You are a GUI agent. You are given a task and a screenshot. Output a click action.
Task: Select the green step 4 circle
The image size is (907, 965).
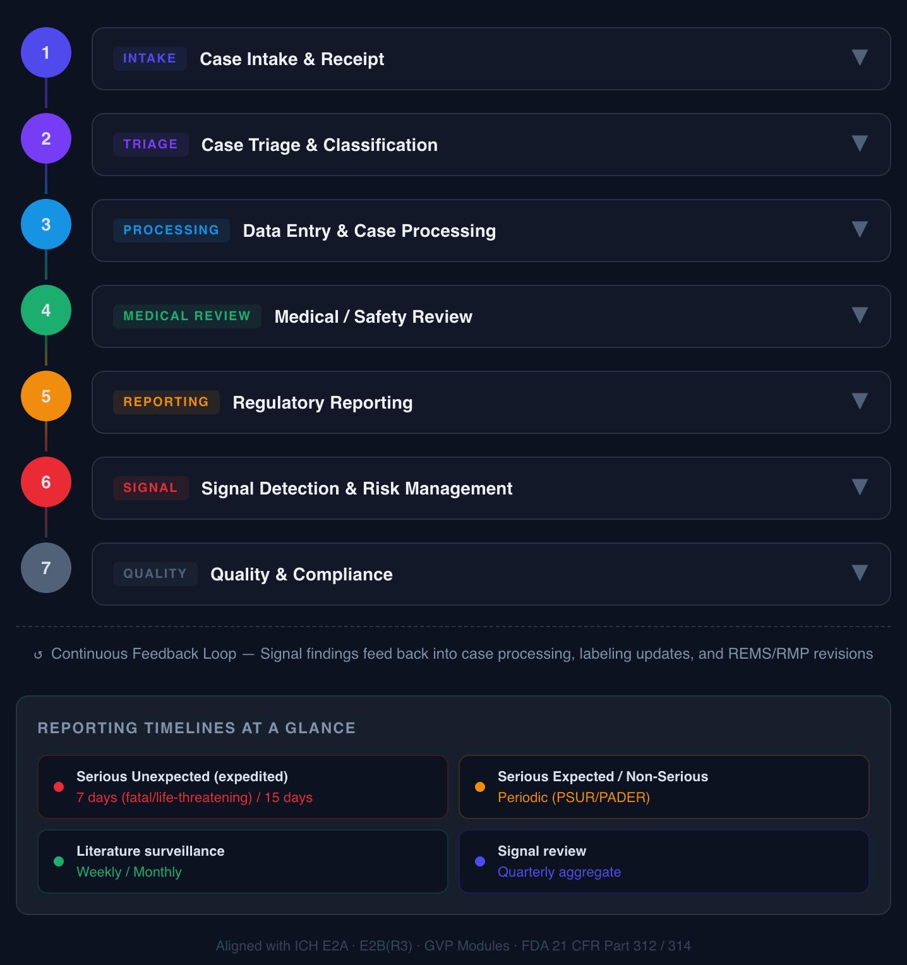pos(46,310)
